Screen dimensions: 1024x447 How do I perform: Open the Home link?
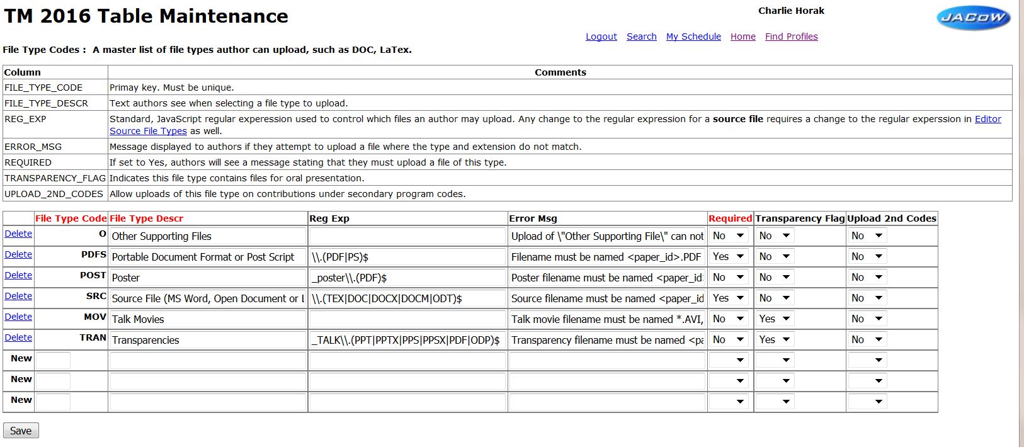tap(743, 37)
